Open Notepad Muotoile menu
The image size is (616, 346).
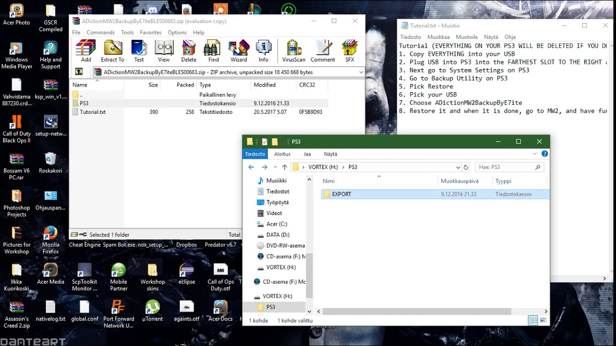point(467,37)
